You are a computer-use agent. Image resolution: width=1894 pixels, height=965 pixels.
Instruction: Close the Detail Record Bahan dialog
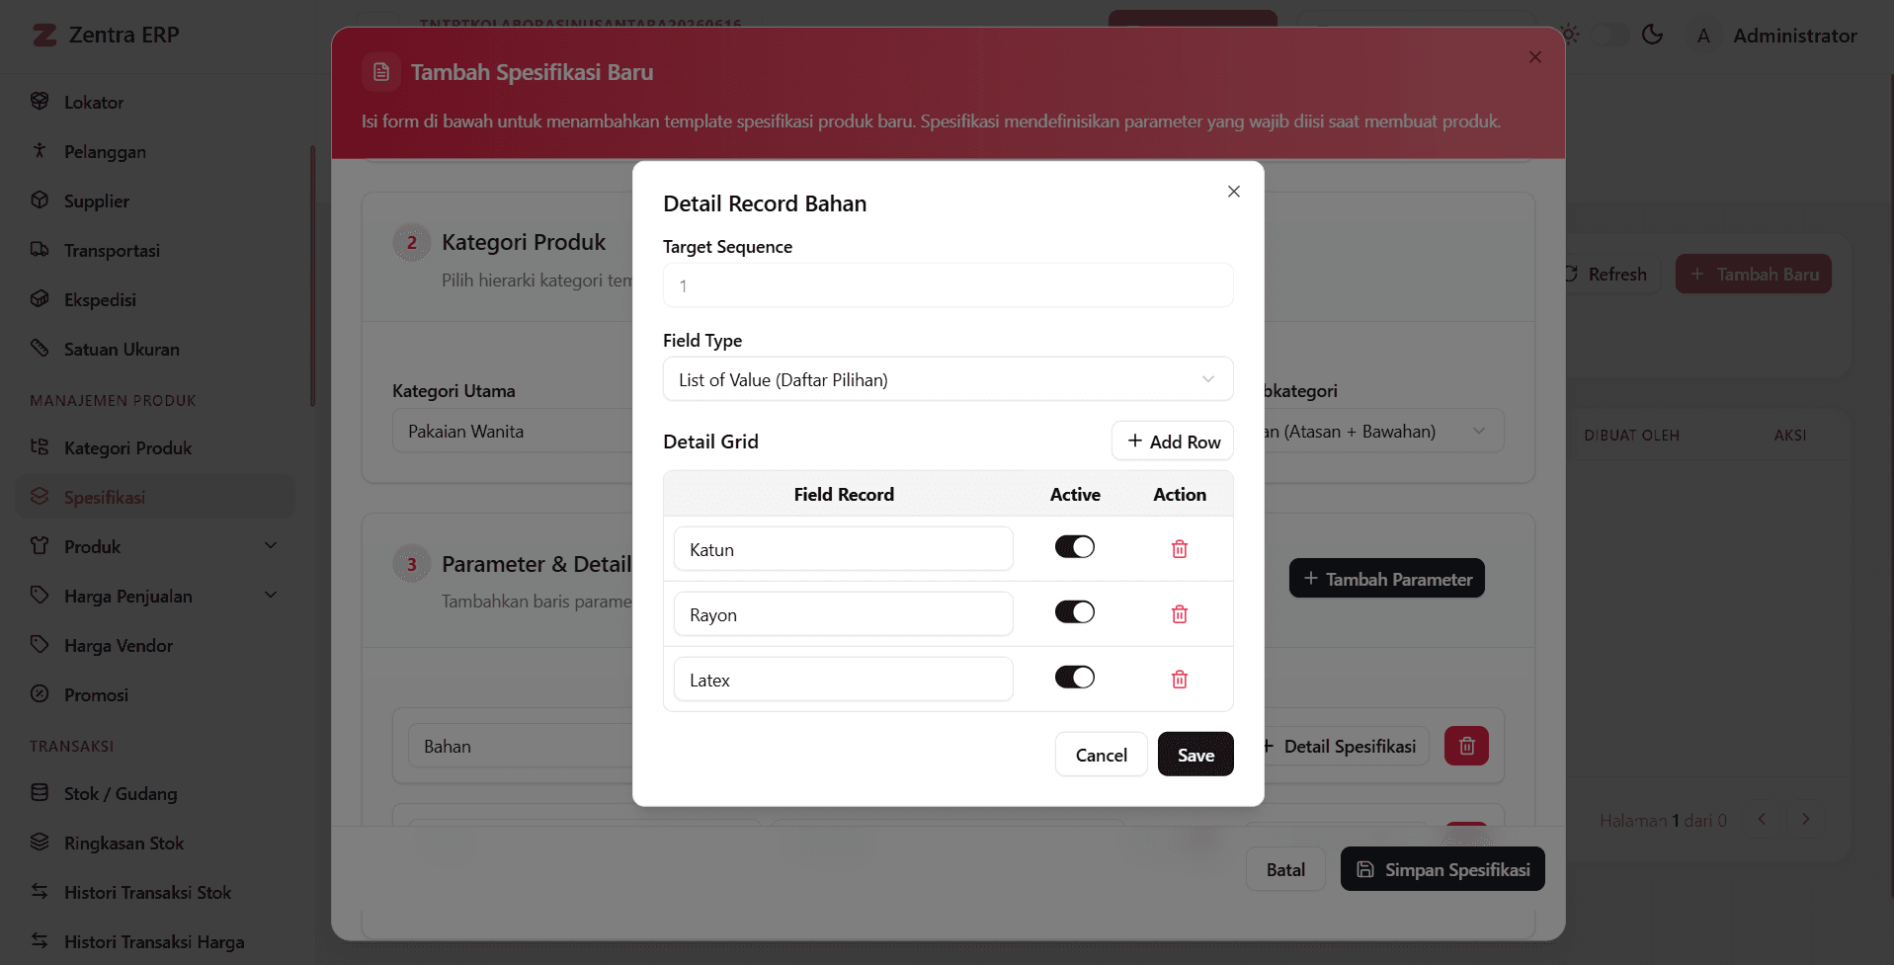click(x=1233, y=192)
